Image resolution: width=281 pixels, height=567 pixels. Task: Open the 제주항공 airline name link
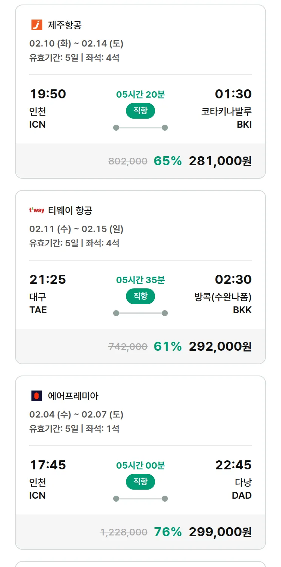click(x=65, y=25)
